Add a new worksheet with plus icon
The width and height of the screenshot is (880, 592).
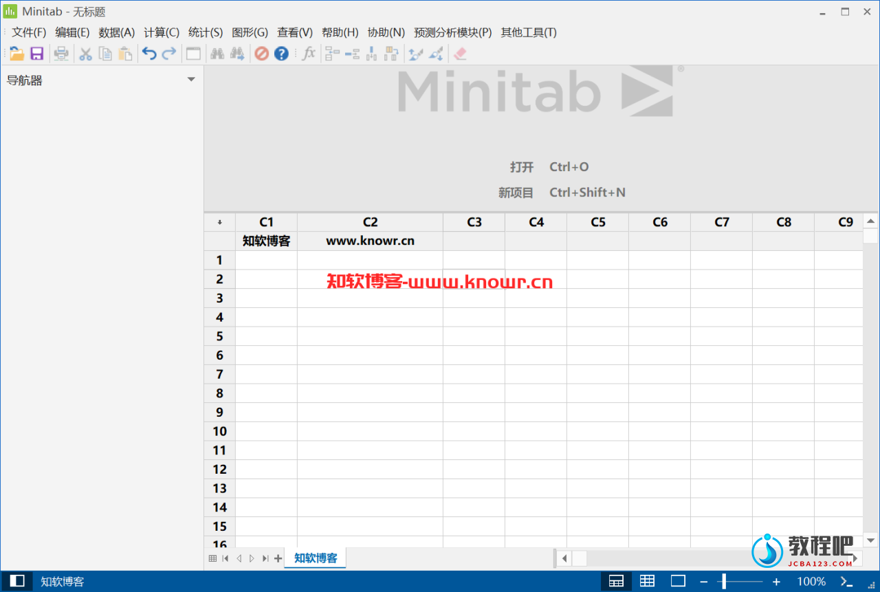[278, 558]
